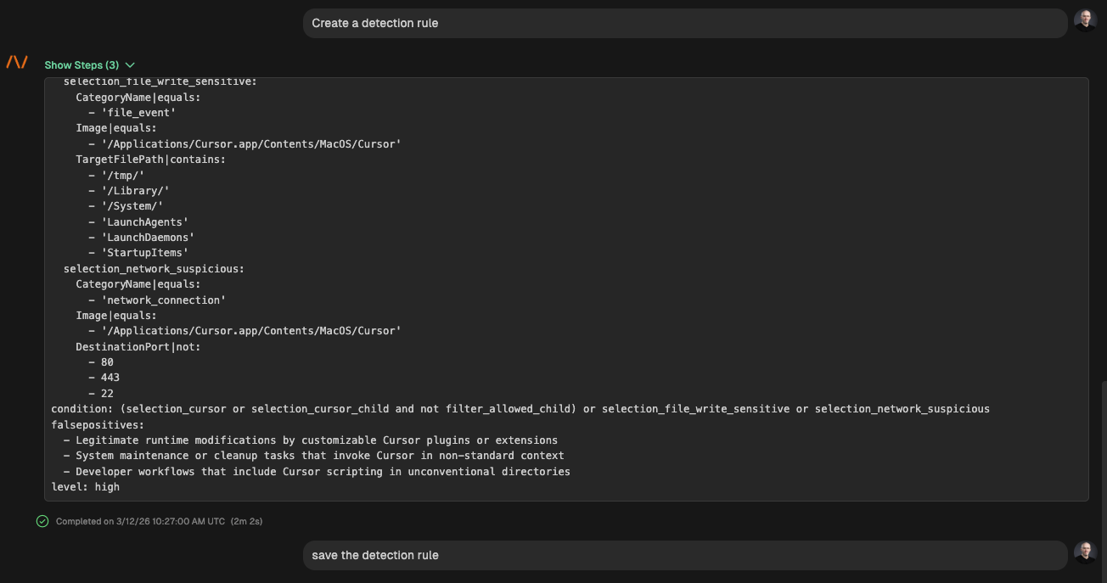Click the 'StartupItems' list entry
Image resolution: width=1107 pixels, height=583 pixels.
pos(138,253)
